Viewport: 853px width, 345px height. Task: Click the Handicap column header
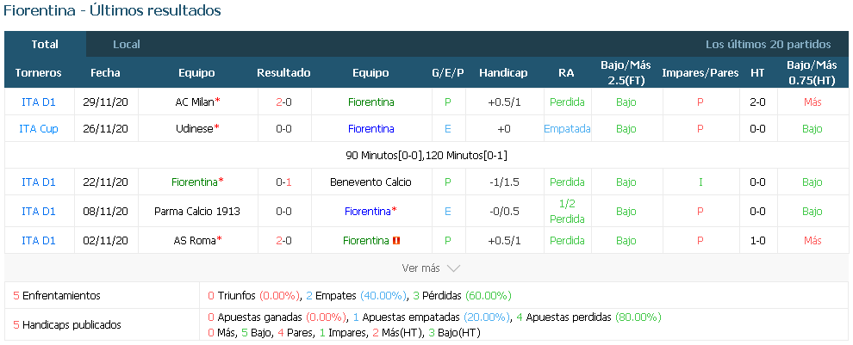503,73
